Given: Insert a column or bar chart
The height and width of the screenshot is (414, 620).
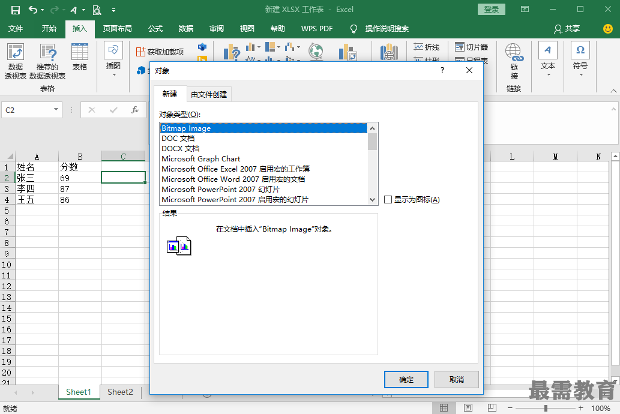Looking at the screenshot, I should (250, 47).
